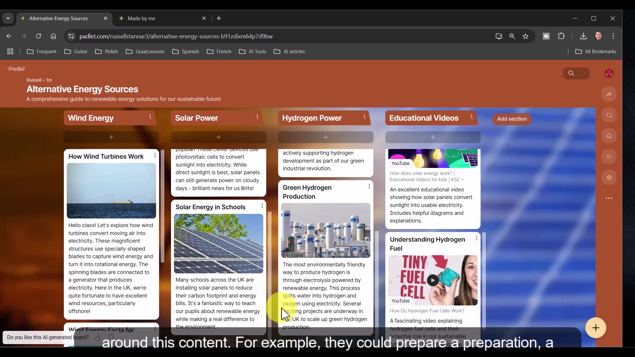The width and height of the screenshot is (635, 357).
Task: Open options for Green Hydrogen Production post
Action: click(x=369, y=186)
